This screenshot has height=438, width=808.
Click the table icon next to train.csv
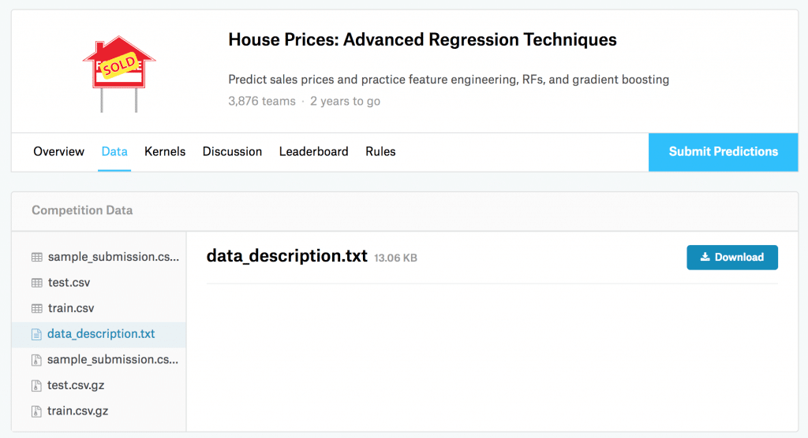pos(36,308)
